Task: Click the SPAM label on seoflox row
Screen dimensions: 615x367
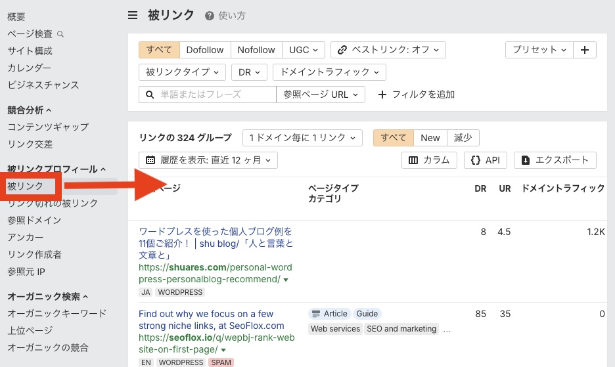Action: point(221,362)
